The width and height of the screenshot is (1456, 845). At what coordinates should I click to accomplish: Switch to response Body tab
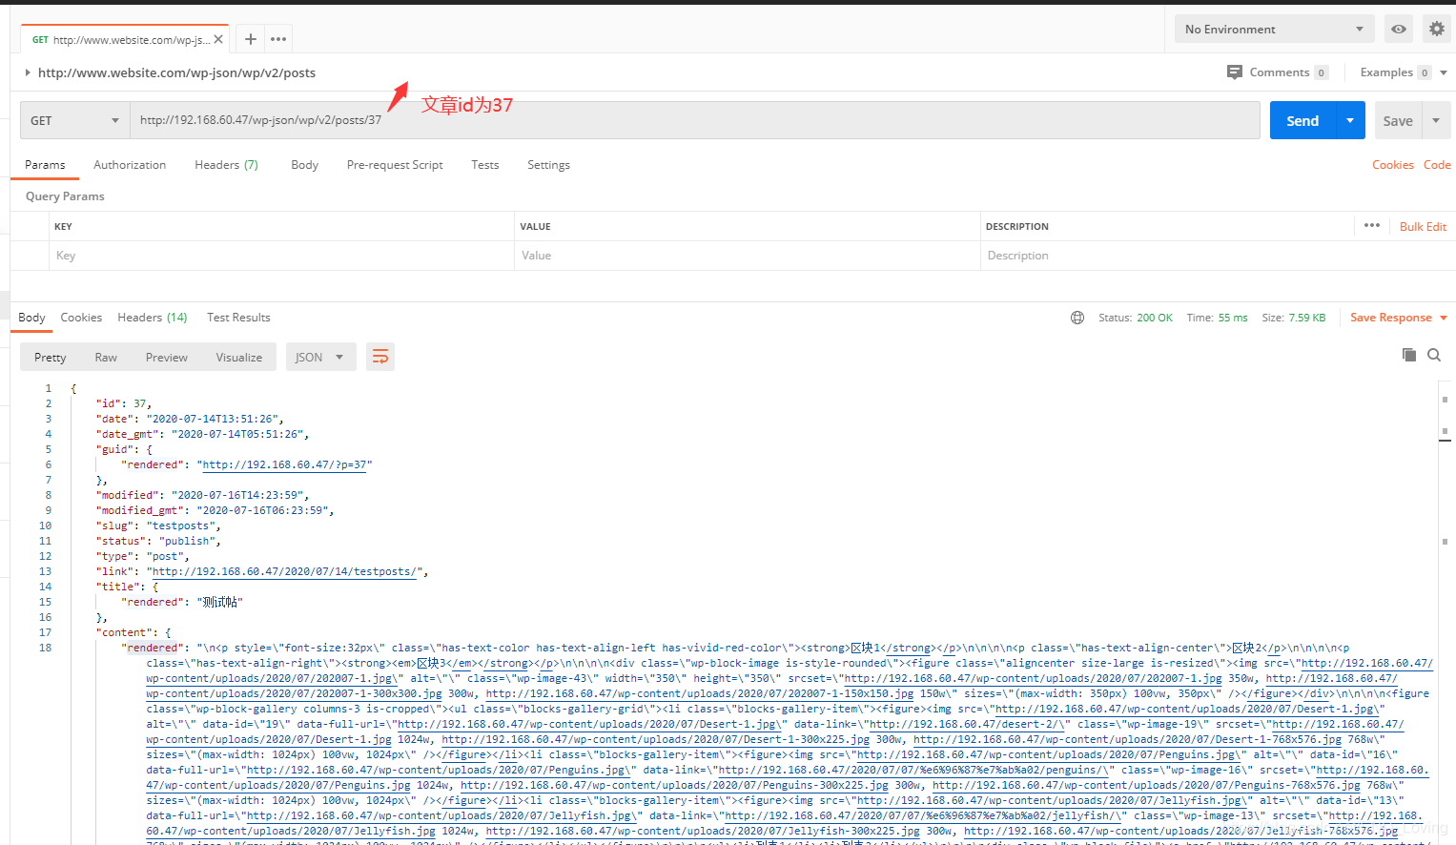pos(31,318)
